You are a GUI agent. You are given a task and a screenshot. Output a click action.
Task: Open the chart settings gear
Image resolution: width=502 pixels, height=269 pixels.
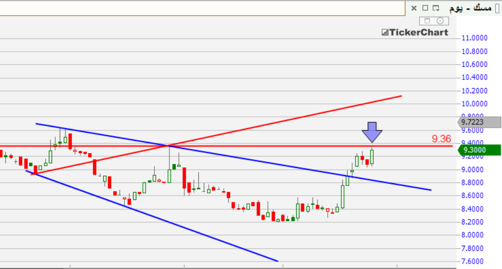pyautogui.click(x=440, y=21)
